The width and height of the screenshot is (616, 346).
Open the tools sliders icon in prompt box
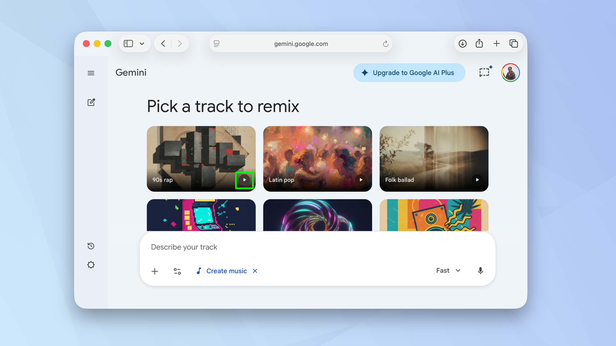(177, 271)
